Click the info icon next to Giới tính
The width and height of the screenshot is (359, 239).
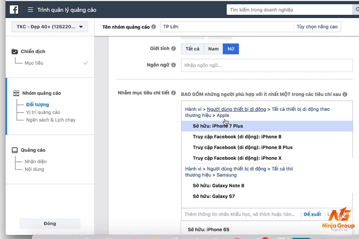[x=174, y=48]
